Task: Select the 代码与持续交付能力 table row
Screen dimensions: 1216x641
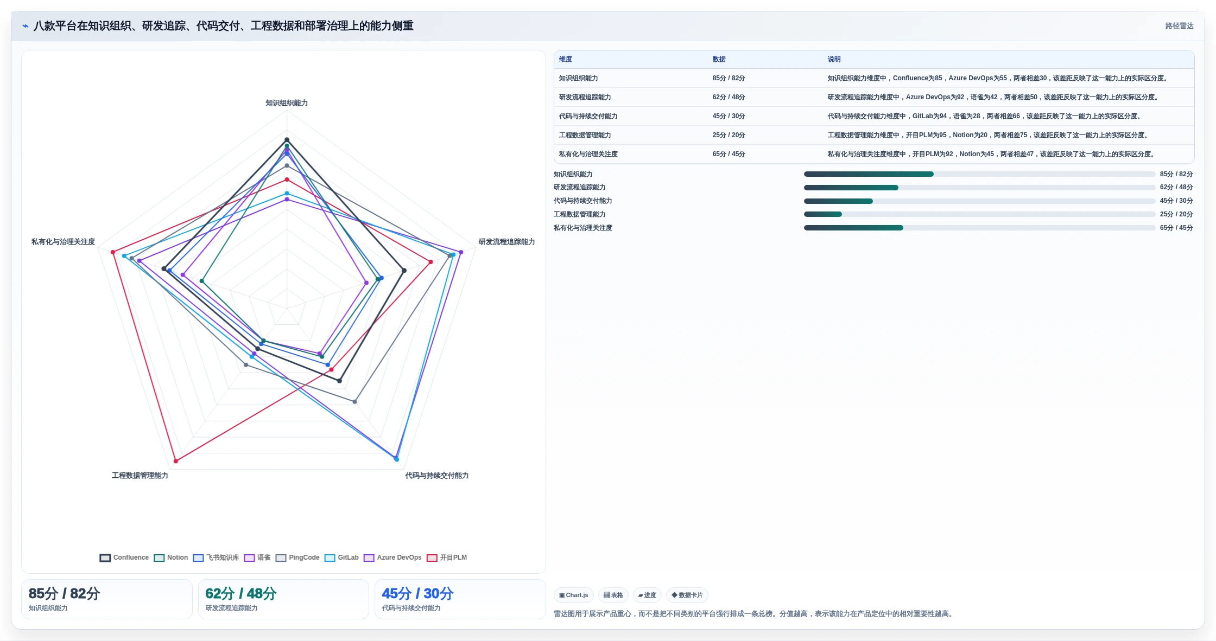Action: click(874, 116)
